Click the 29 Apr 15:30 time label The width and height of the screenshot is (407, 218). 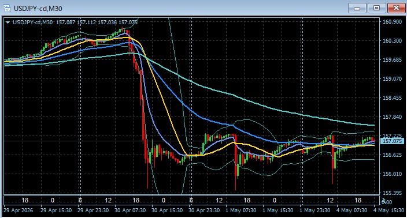tap(56, 211)
